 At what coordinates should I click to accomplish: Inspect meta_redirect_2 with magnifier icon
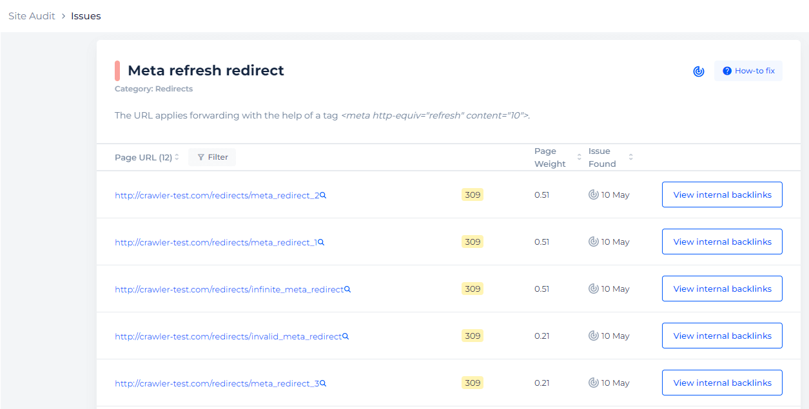[x=323, y=195]
